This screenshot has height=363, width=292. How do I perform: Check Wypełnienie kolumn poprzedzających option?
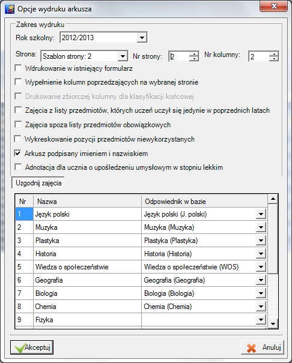pyautogui.click(x=18, y=82)
